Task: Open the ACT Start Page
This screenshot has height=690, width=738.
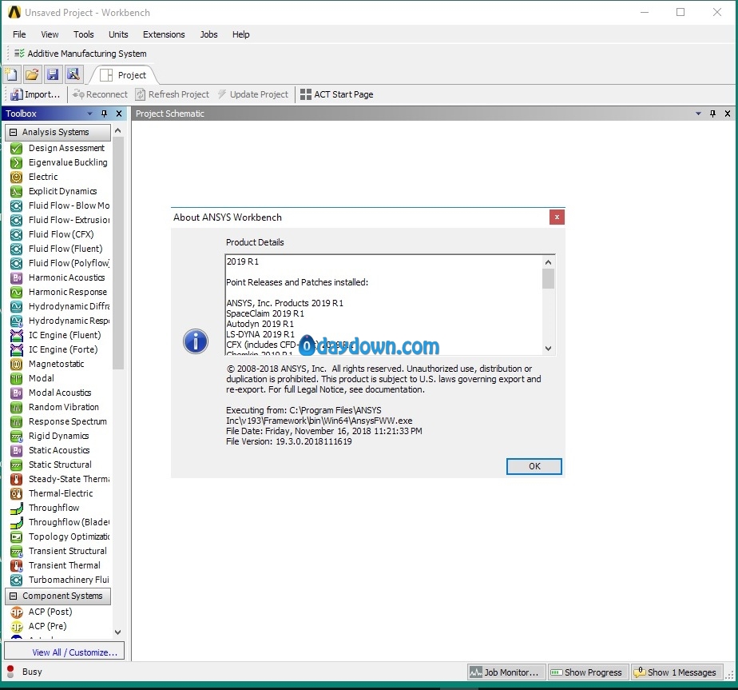Action: (336, 94)
